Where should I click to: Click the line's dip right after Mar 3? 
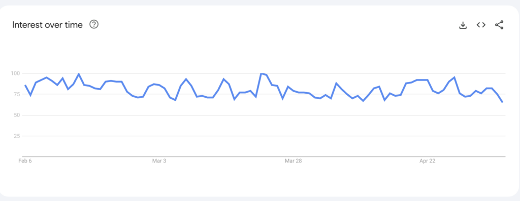pos(175,100)
